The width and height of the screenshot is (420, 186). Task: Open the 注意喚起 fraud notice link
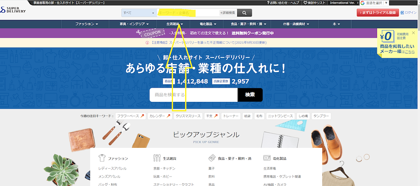pos(208,43)
